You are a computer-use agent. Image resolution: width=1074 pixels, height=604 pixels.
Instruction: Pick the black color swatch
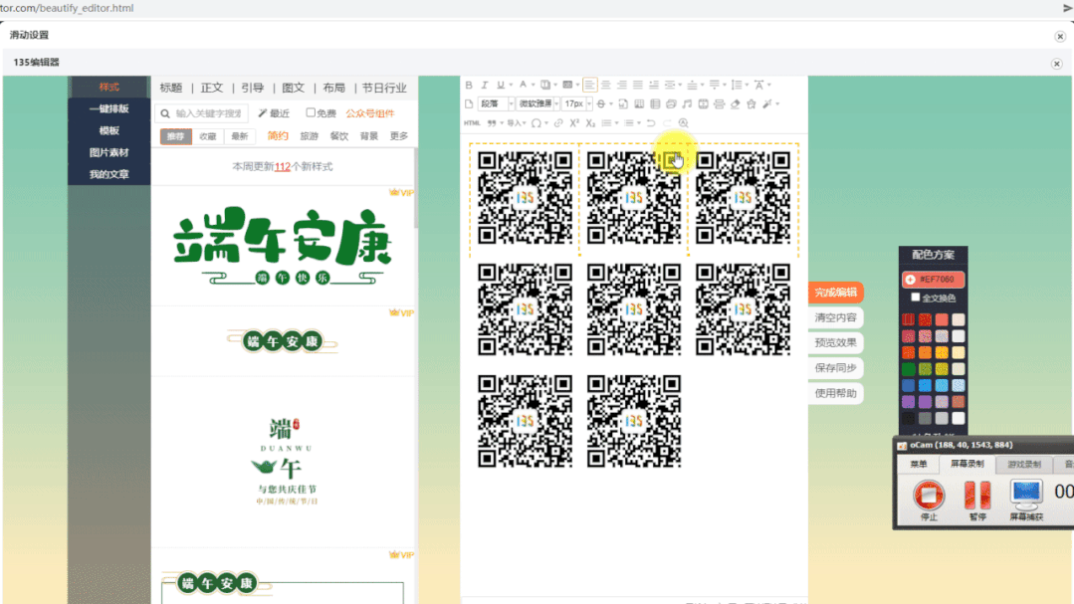pyautogui.click(x=908, y=418)
